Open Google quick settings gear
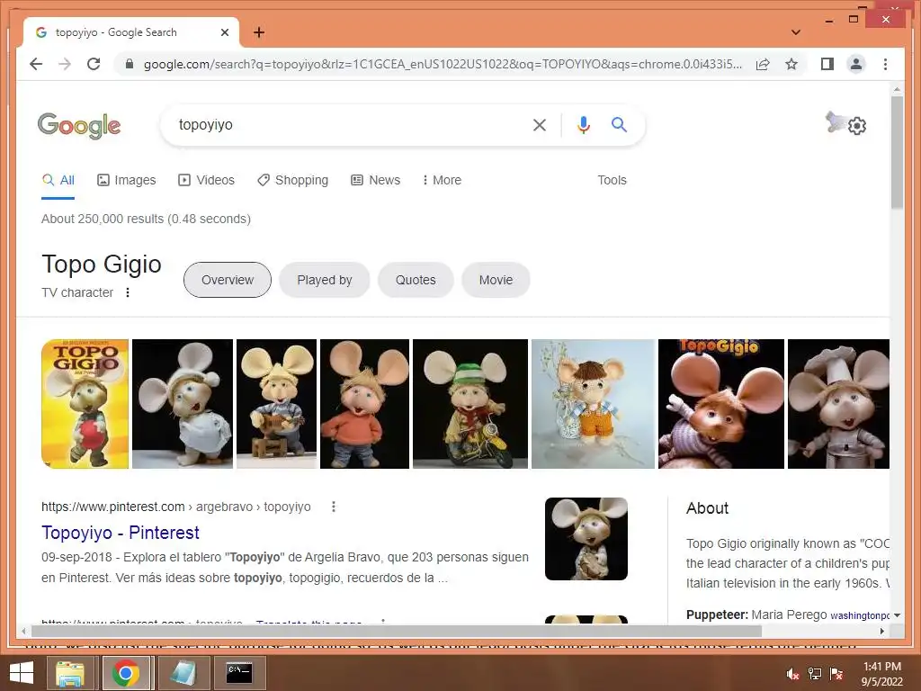Viewport: 921px width, 691px height. (856, 126)
